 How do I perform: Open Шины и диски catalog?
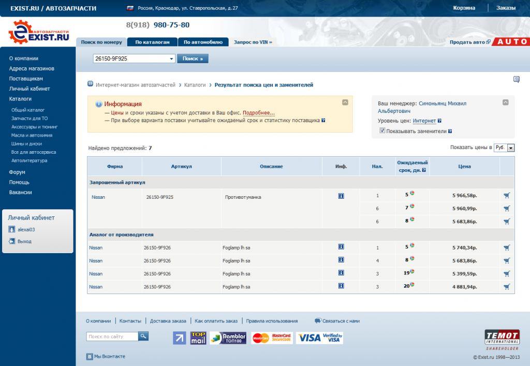pyautogui.click(x=26, y=143)
